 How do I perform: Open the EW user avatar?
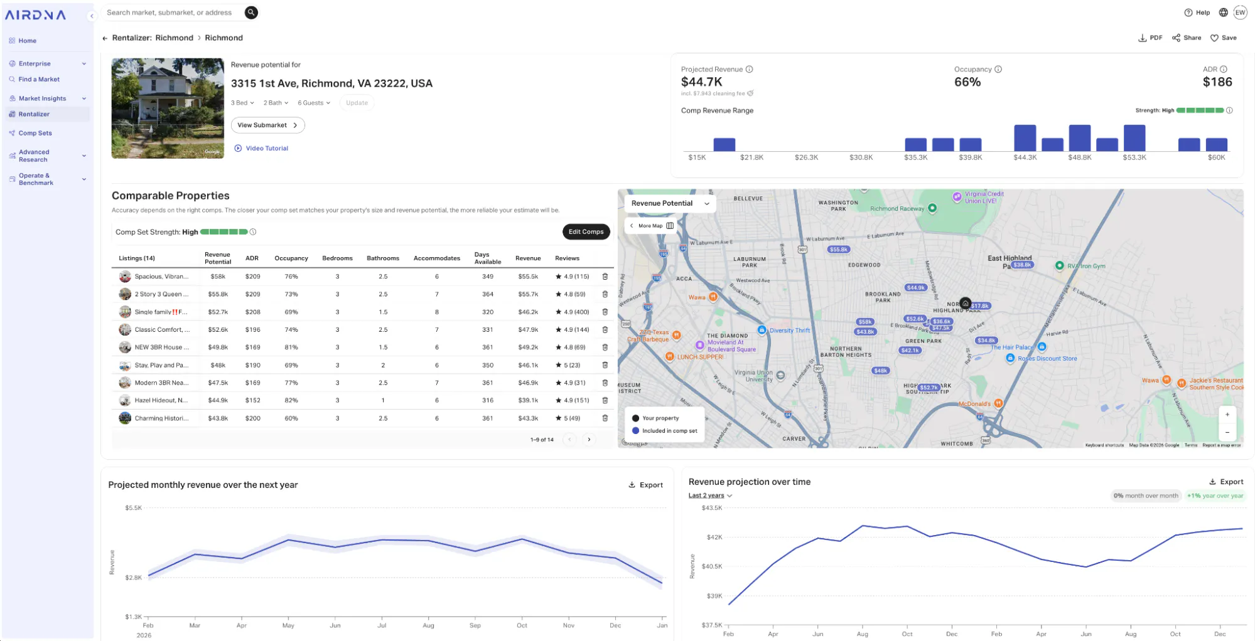1240,13
